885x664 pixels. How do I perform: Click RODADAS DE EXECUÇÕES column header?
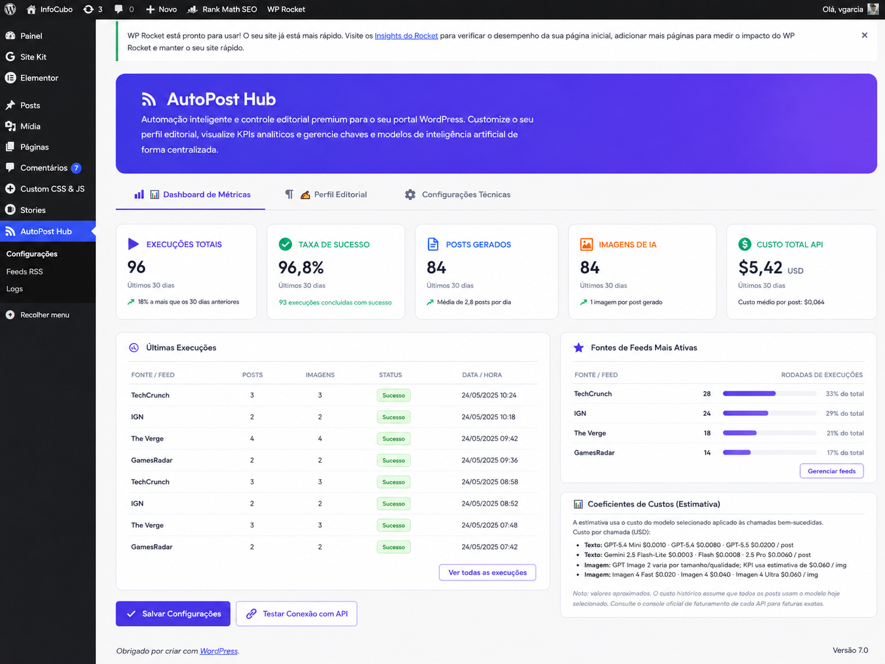coord(822,375)
